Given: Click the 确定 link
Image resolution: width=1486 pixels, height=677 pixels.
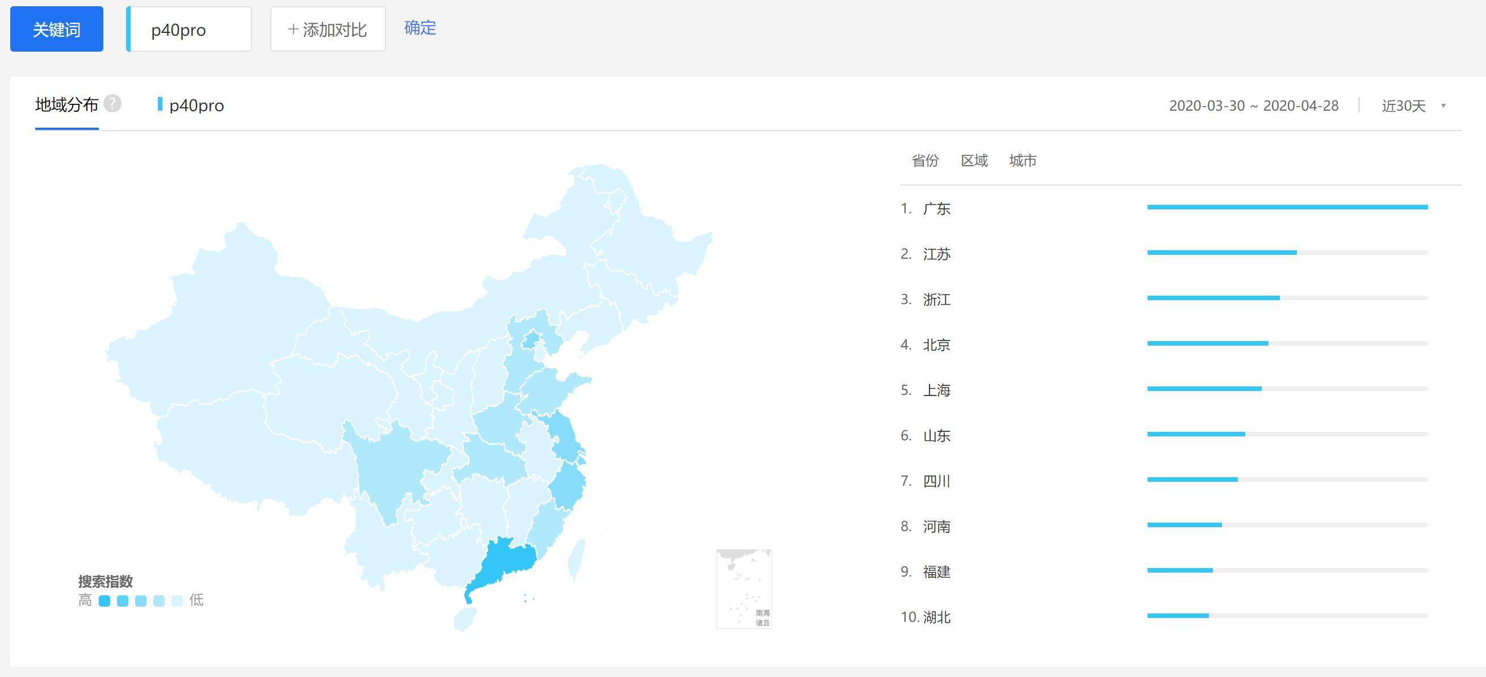Looking at the screenshot, I should point(420,28).
